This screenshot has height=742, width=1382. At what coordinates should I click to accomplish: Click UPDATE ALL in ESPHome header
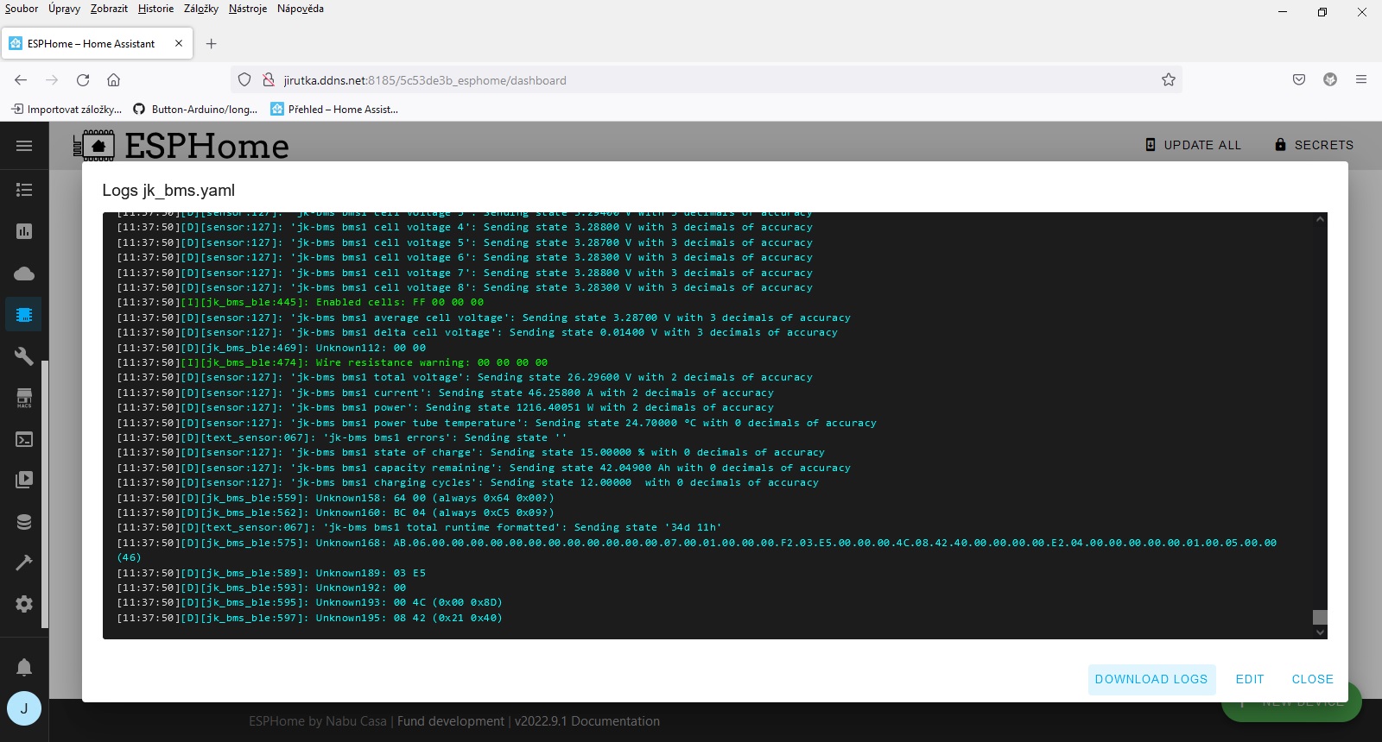[x=1193, y=145]
